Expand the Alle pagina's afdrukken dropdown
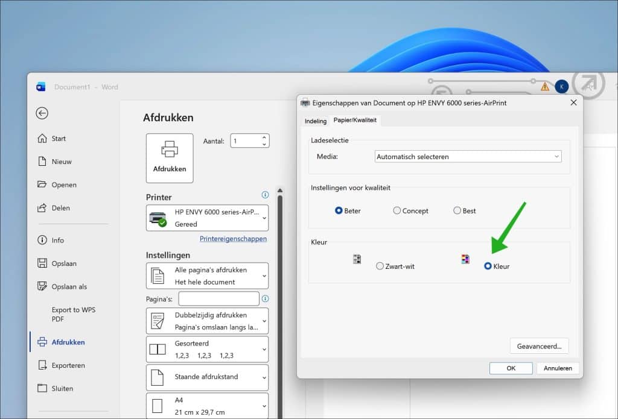The image size is (618, 419). click(x=208, y=276)
